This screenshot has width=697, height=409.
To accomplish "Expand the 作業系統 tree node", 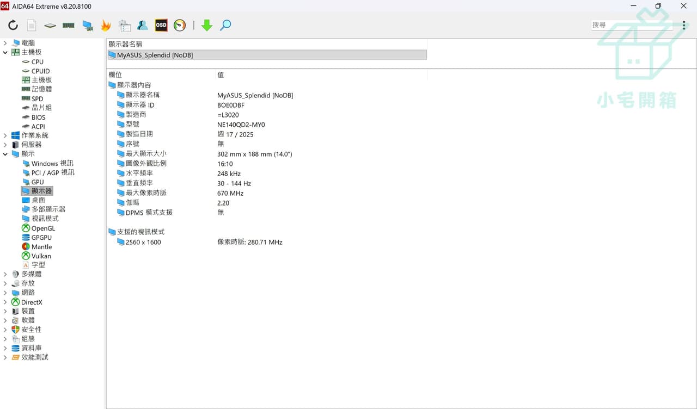I will click(5, 135).
